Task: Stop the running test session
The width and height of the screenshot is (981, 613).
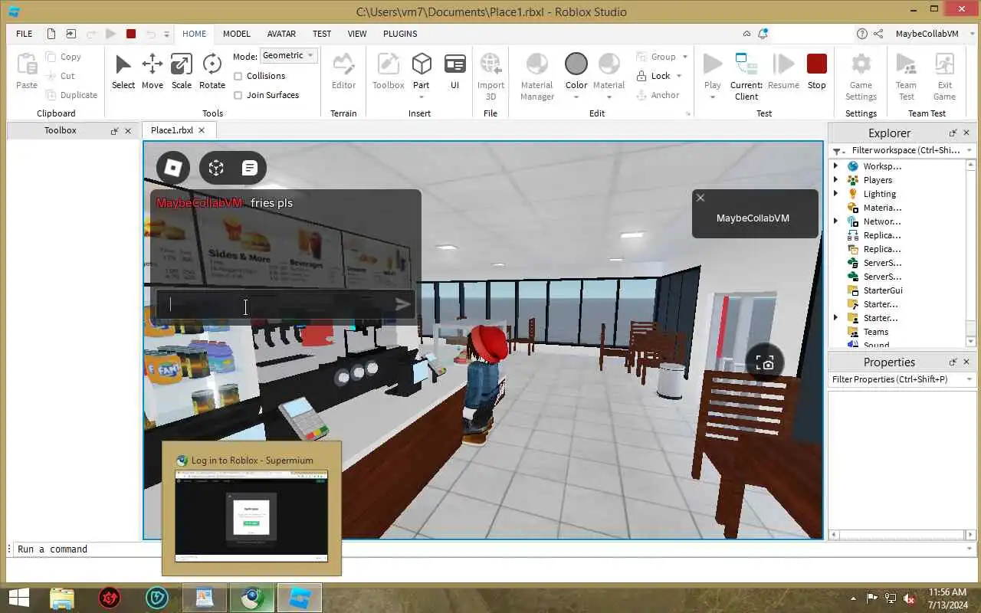Action: coord(817,72)
